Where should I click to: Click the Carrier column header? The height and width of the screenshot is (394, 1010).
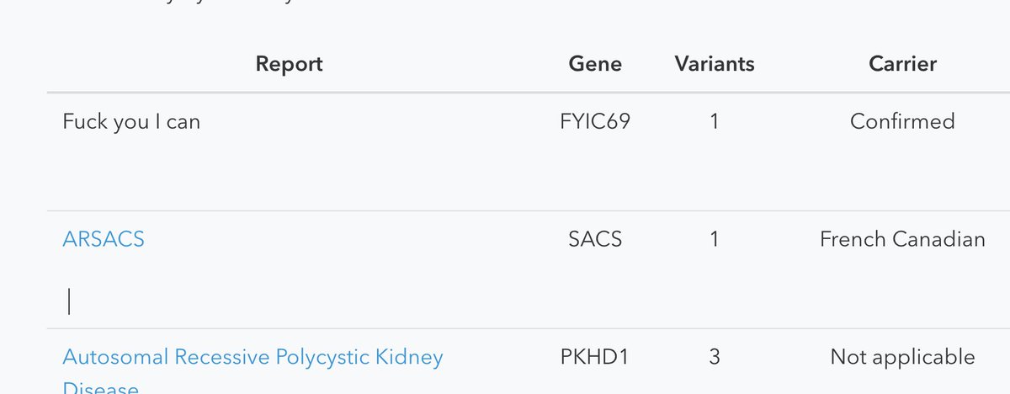tap(903, 64)
